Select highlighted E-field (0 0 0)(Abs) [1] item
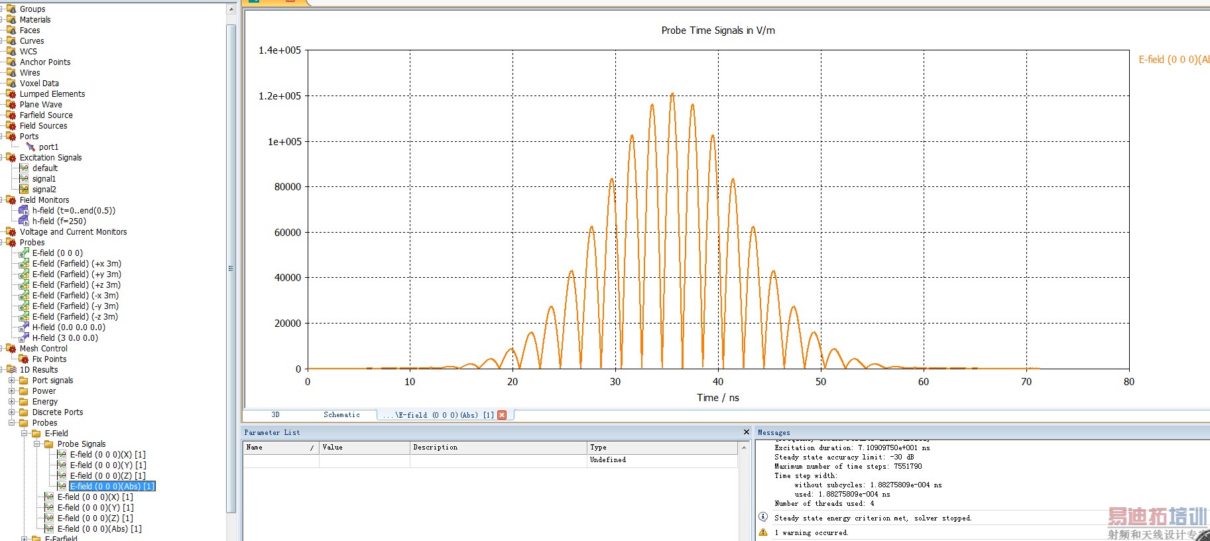This screenshot has width=1210, height=541. [x=112, y=486]
